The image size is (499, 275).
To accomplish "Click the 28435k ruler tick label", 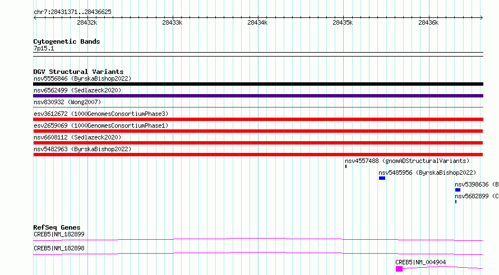I will point(343,22).
